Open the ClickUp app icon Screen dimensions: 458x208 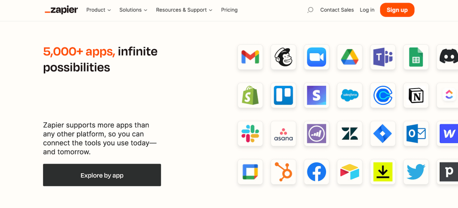coord(447,95)
